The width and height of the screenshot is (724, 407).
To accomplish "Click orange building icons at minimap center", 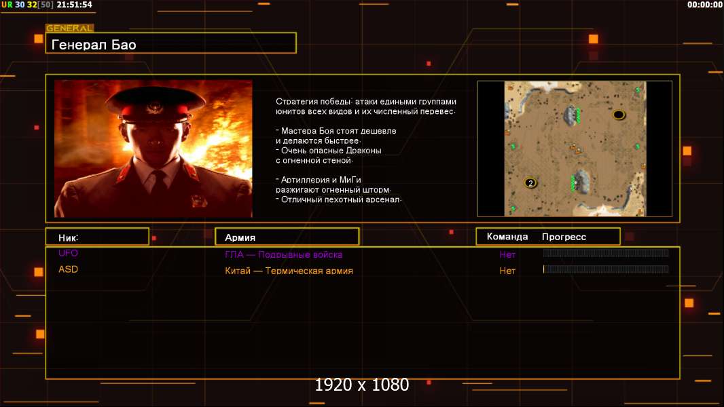I will pos(575,149).
